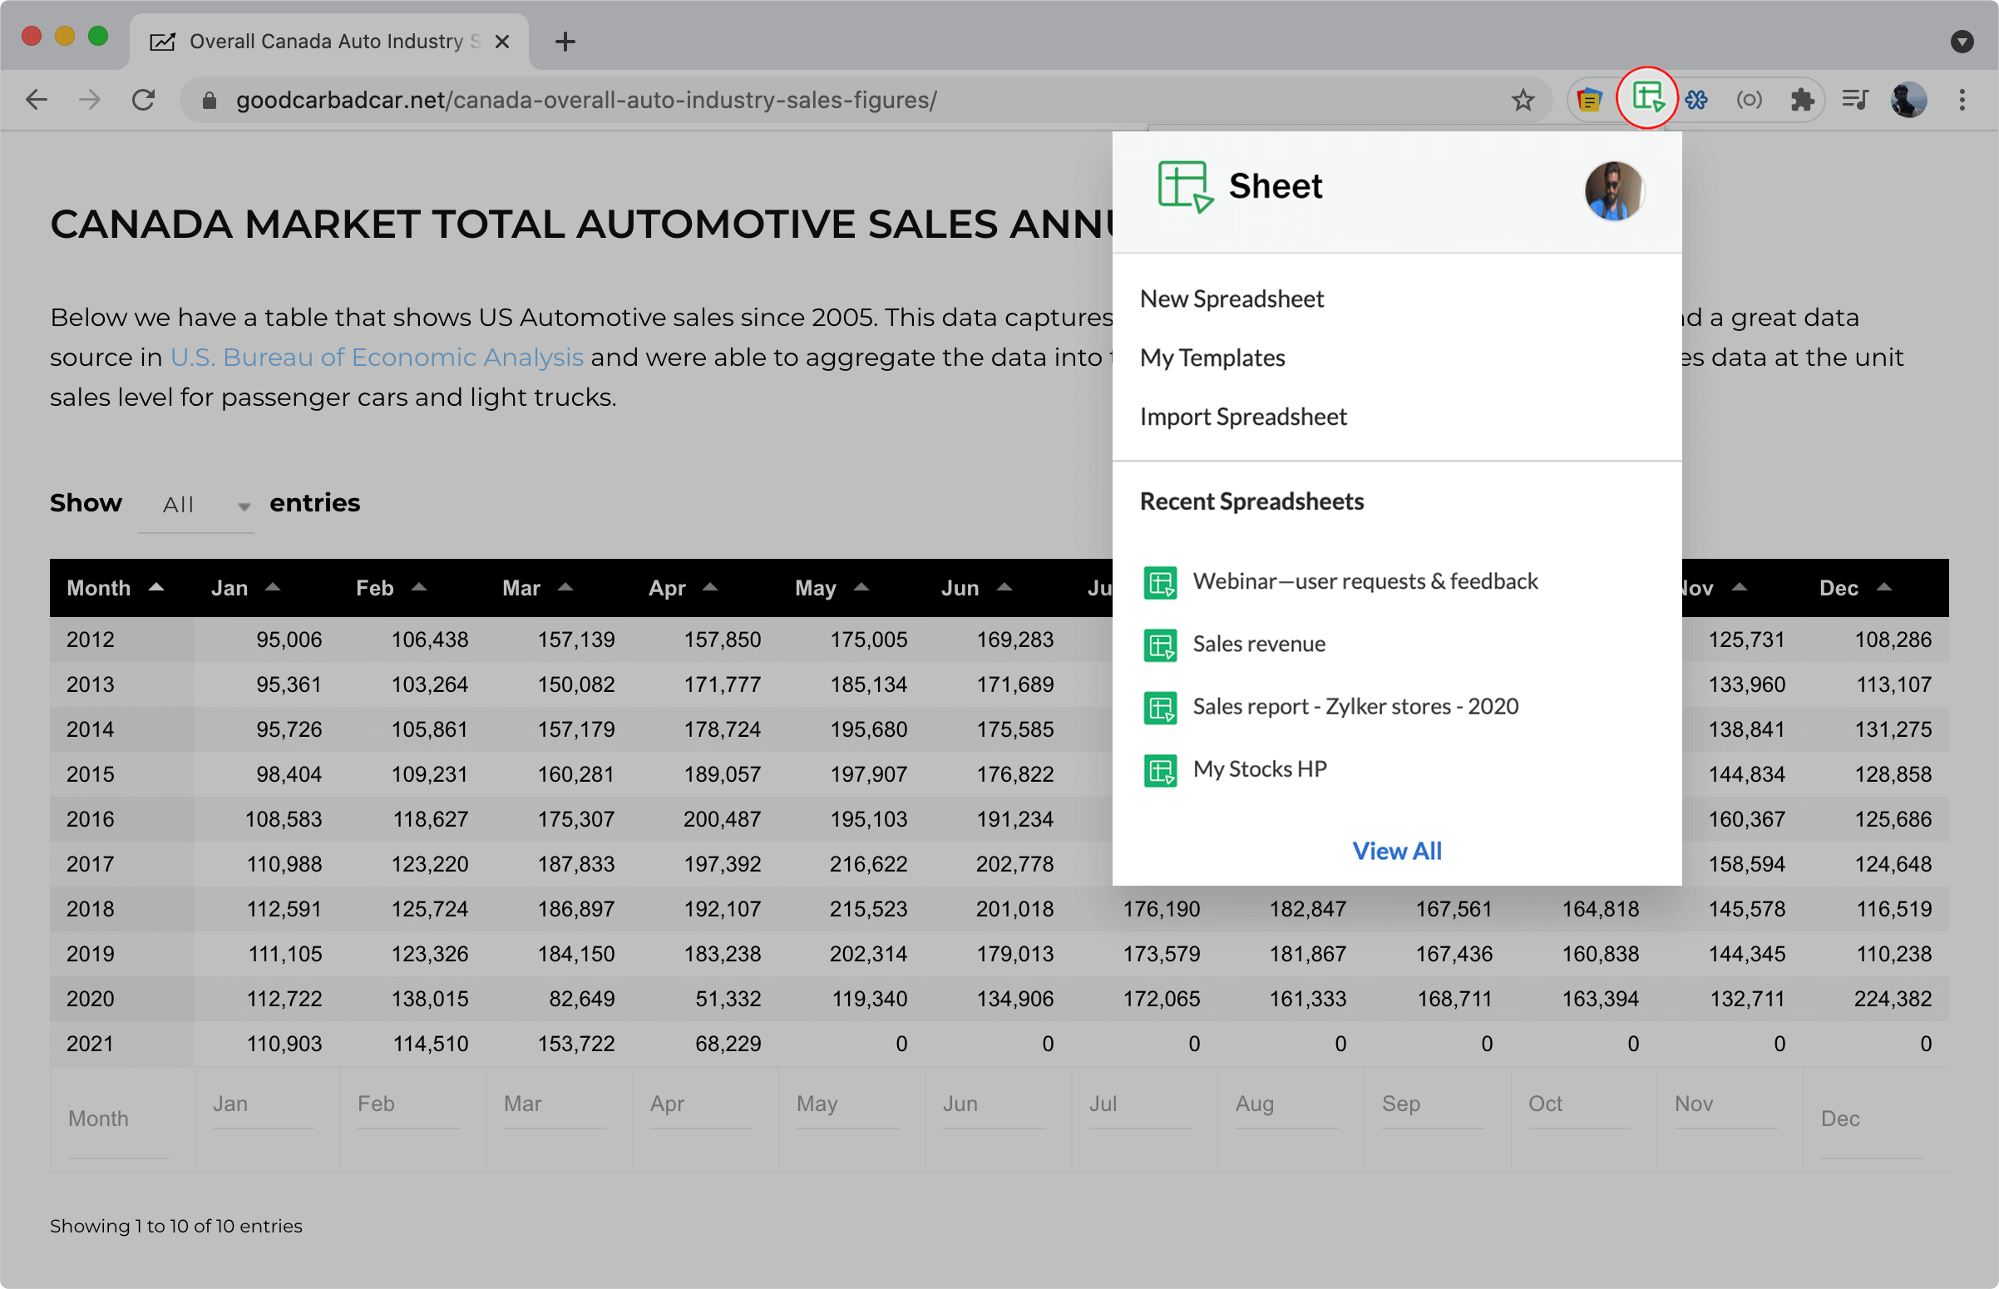1999x1289 pixels.
Task: Click the media control playlist icon
Action: [x=1854, y=101]
